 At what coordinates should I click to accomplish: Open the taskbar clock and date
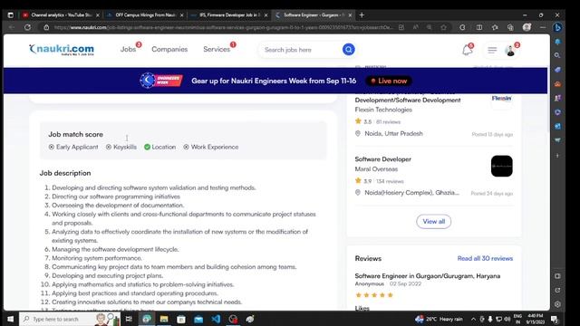(536, 319)
